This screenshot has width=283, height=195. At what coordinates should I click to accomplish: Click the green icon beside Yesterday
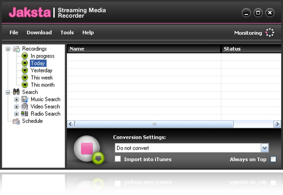click(x=25, y=70)
